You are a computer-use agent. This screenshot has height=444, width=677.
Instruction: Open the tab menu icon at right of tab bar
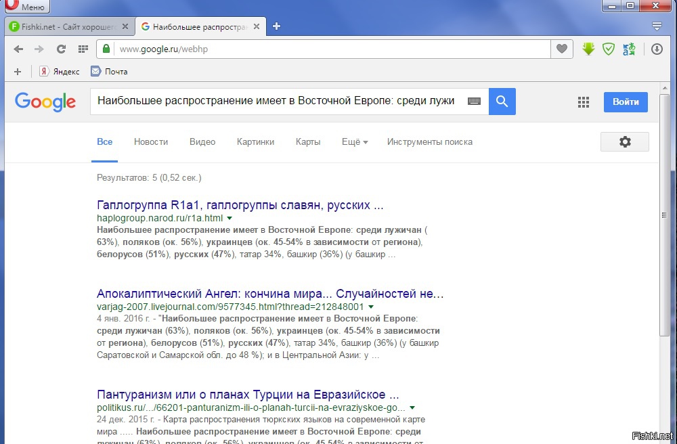[657, 26]
